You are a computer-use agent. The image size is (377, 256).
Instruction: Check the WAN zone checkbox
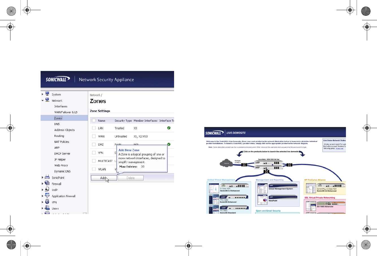tap(94, 136)
